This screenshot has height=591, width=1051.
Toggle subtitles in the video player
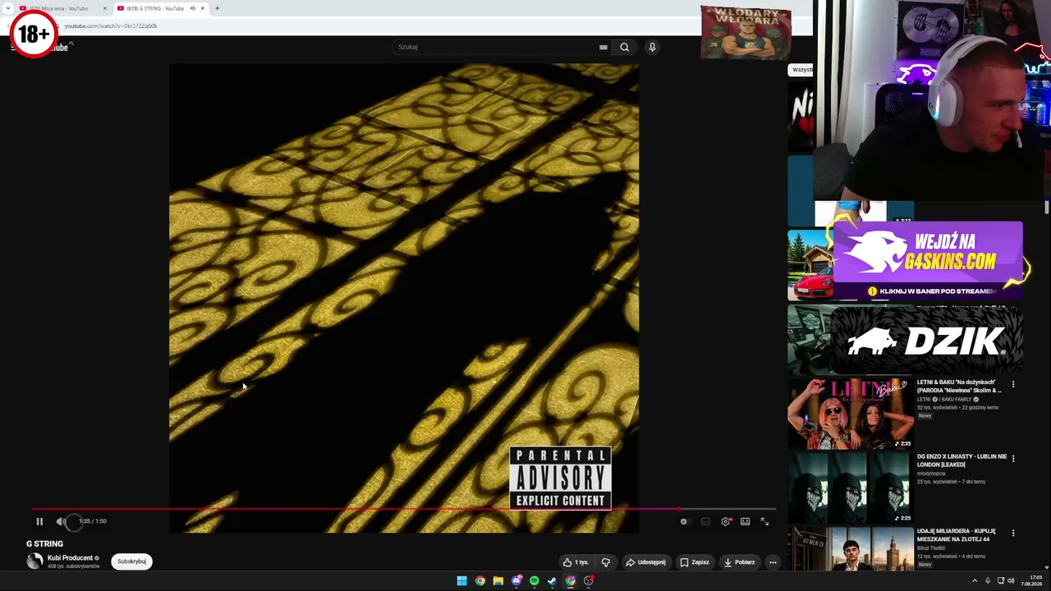click(705, 521)
